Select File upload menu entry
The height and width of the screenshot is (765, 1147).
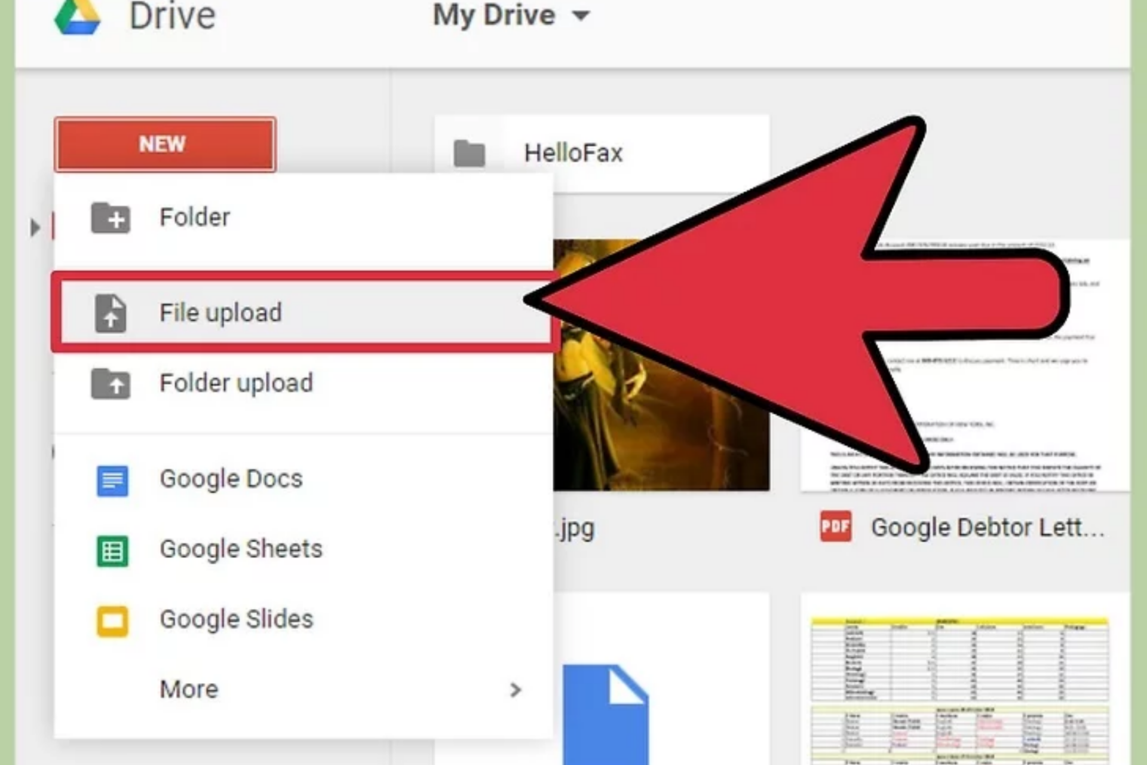click(x=220, y=313)
